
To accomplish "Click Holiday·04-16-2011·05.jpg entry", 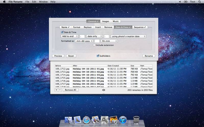I will click(88, 81).
